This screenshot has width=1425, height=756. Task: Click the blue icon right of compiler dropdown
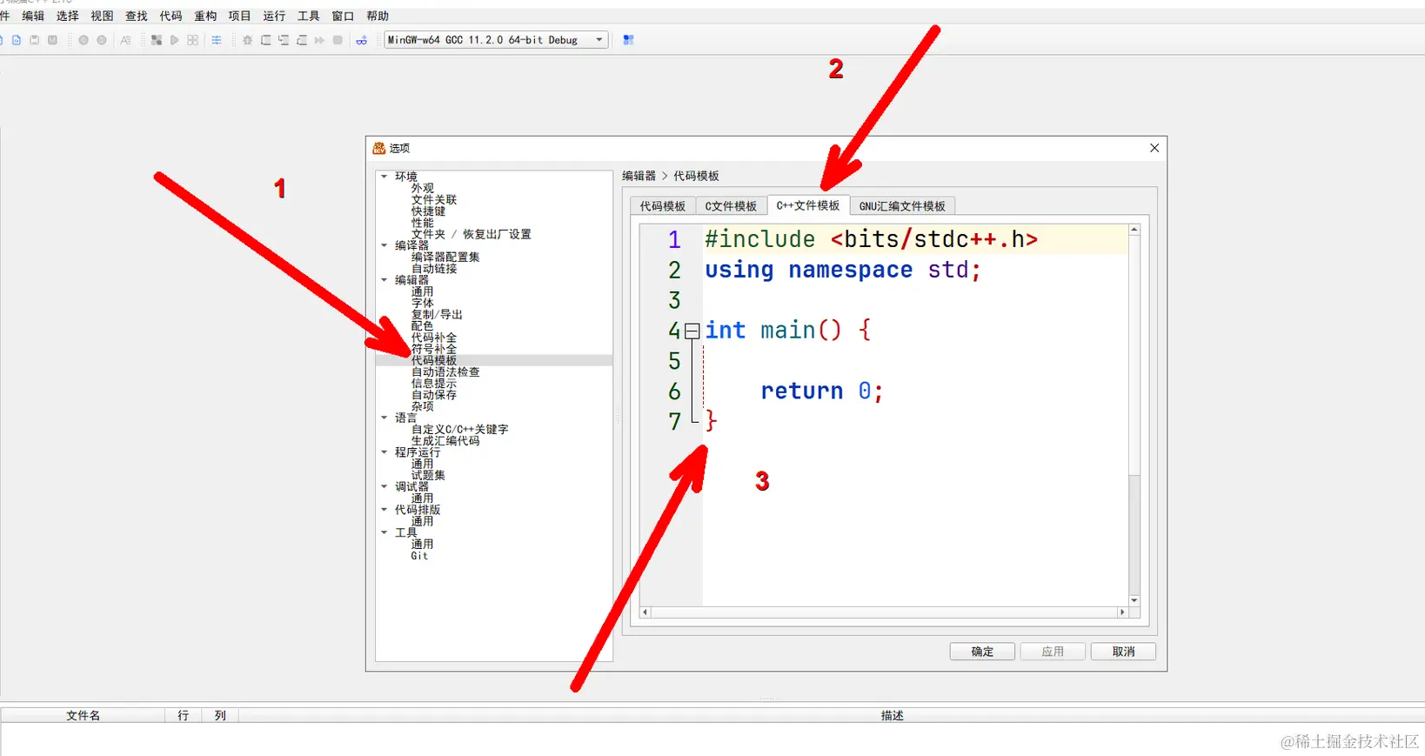pos(628,40)
